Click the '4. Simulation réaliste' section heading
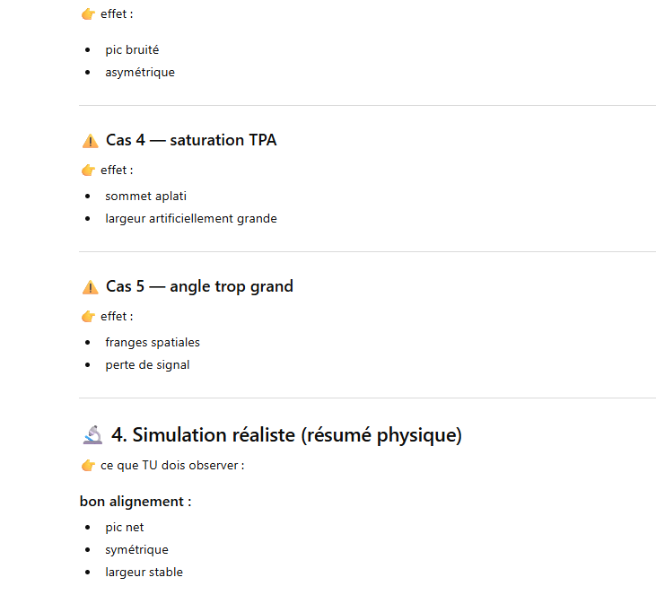656x595 pixels. click(286, 435)
